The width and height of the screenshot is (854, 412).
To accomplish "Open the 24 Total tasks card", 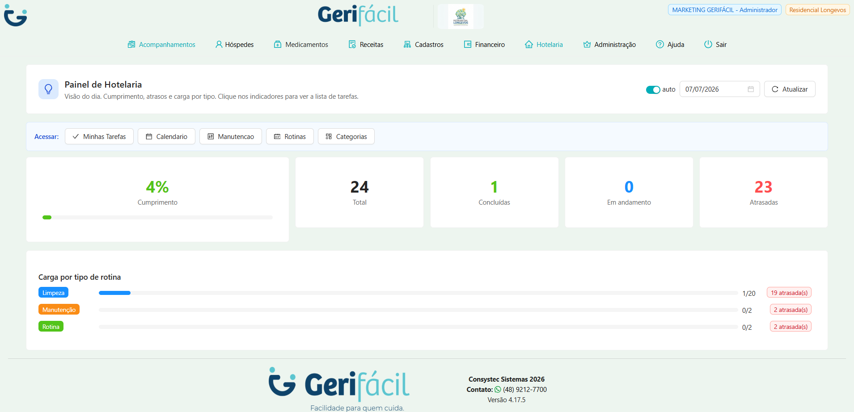I will tap(359, 192).
